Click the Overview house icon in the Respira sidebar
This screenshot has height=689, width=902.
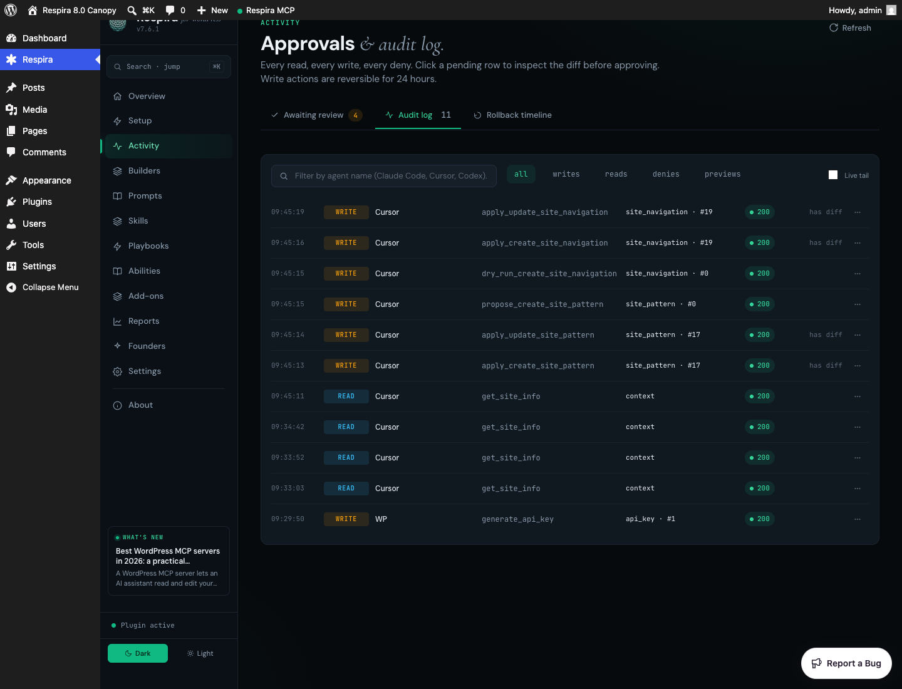(117, 96)
